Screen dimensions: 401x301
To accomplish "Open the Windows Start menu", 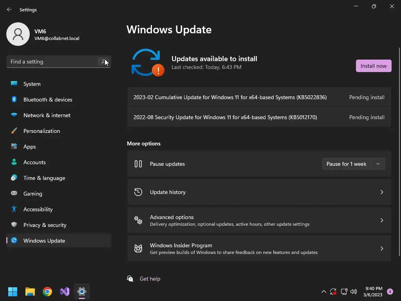I will click(x=13, y=292).
